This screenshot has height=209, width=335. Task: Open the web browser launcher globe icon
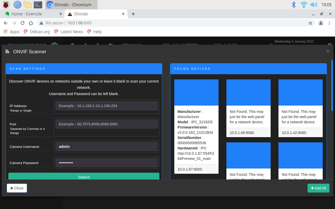[x=17, y=5]
